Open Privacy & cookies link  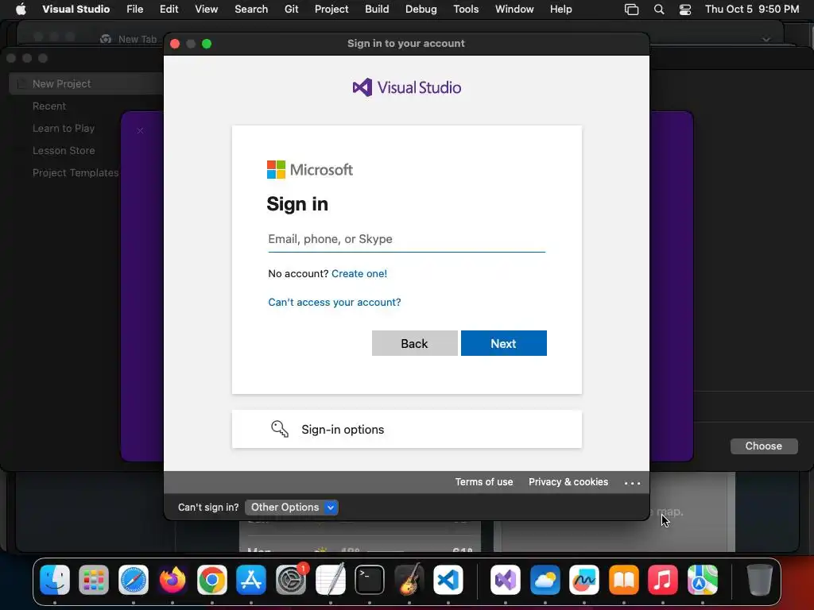(568, 482)
